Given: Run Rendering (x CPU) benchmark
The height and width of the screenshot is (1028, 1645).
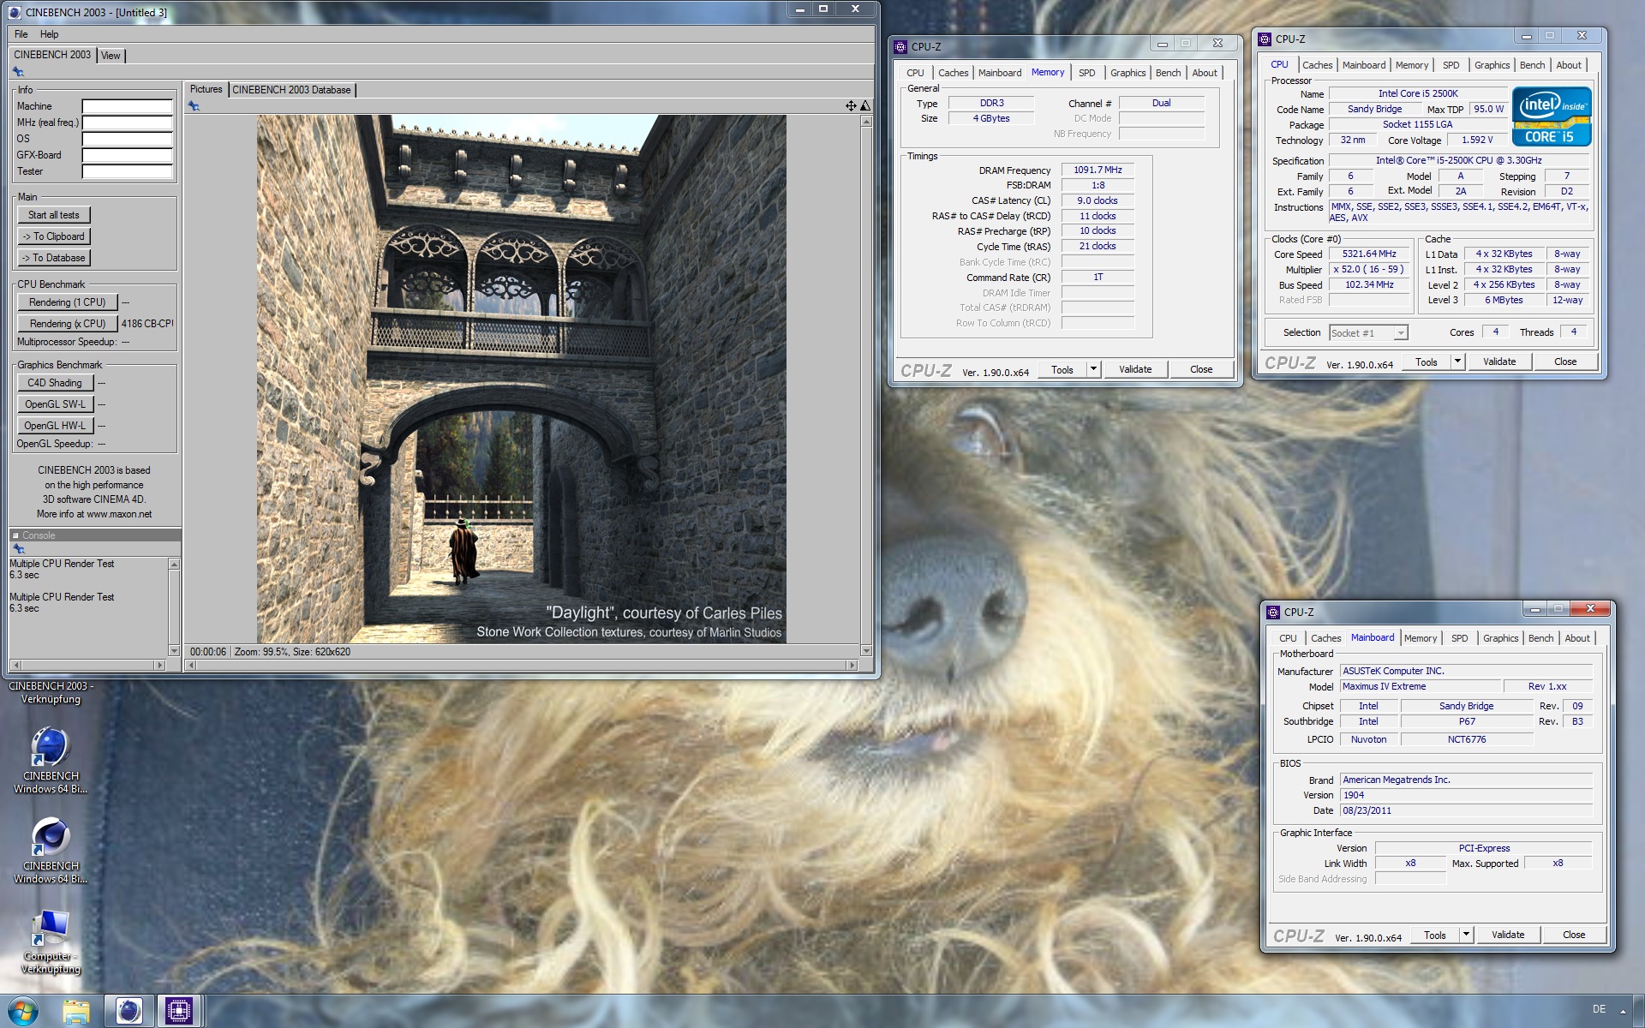Looking at the screenshot, I should click(68, 324).
